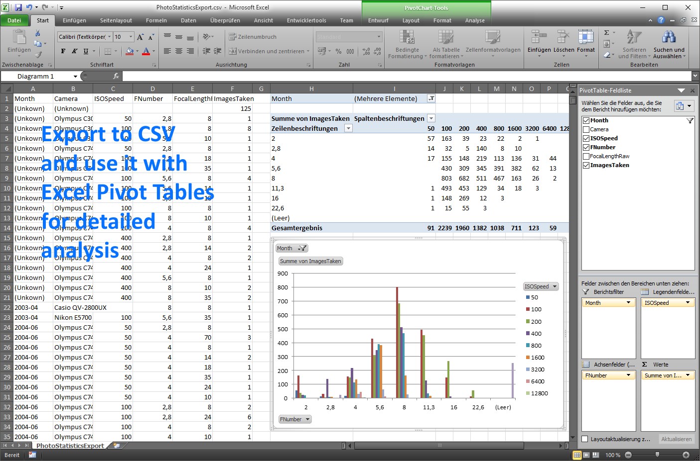Viewport: 700px width, 461px height.
Task: Apply italic formatting with the K button
Action: coord(74,51)
